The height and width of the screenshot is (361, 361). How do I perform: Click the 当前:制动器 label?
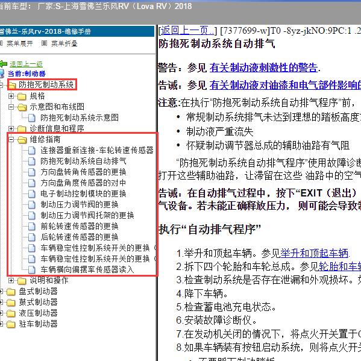click(27, 74)
